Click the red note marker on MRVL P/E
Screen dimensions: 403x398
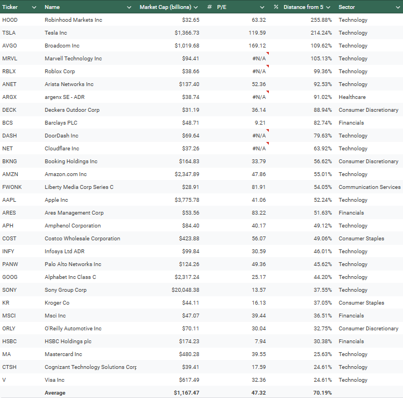coord(268,53)
